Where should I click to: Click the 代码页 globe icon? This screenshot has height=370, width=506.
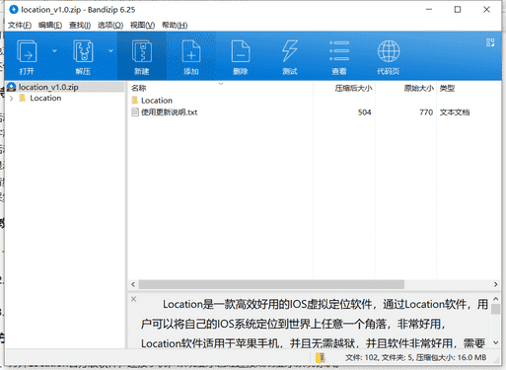pyautogui.click(x=389, y=56)
